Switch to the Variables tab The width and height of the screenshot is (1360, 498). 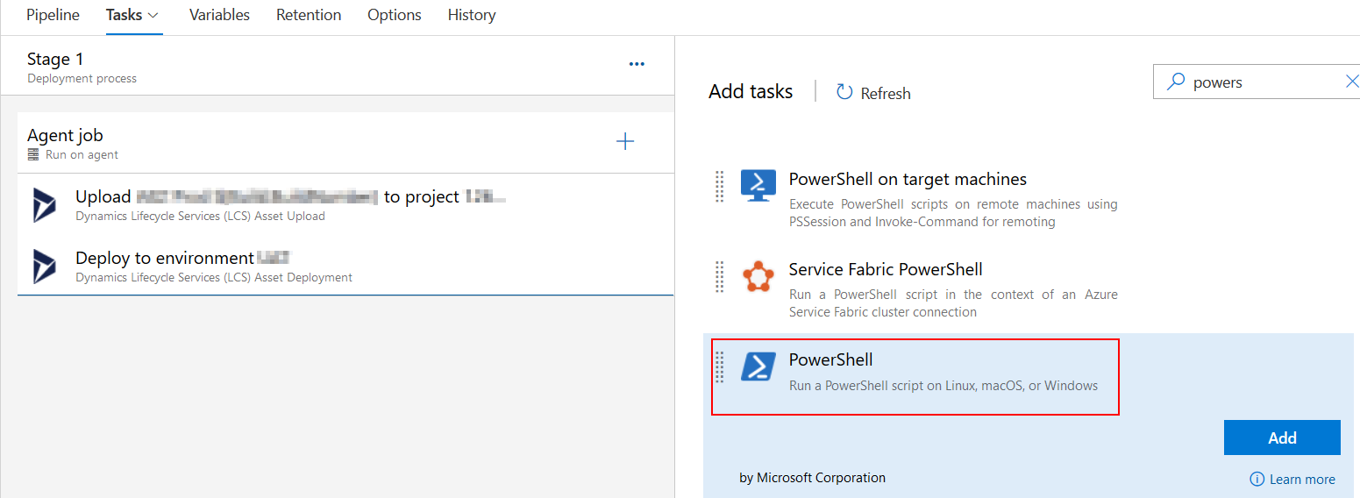[219, 15]
